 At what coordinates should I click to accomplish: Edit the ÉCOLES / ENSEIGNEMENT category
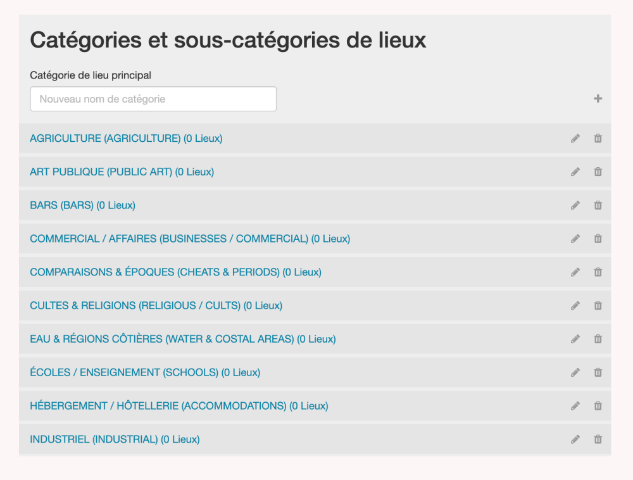pyautogui.click(x=575, y=372)
